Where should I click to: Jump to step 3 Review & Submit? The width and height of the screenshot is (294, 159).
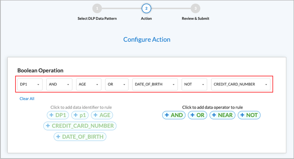click(x=196, y=8)
